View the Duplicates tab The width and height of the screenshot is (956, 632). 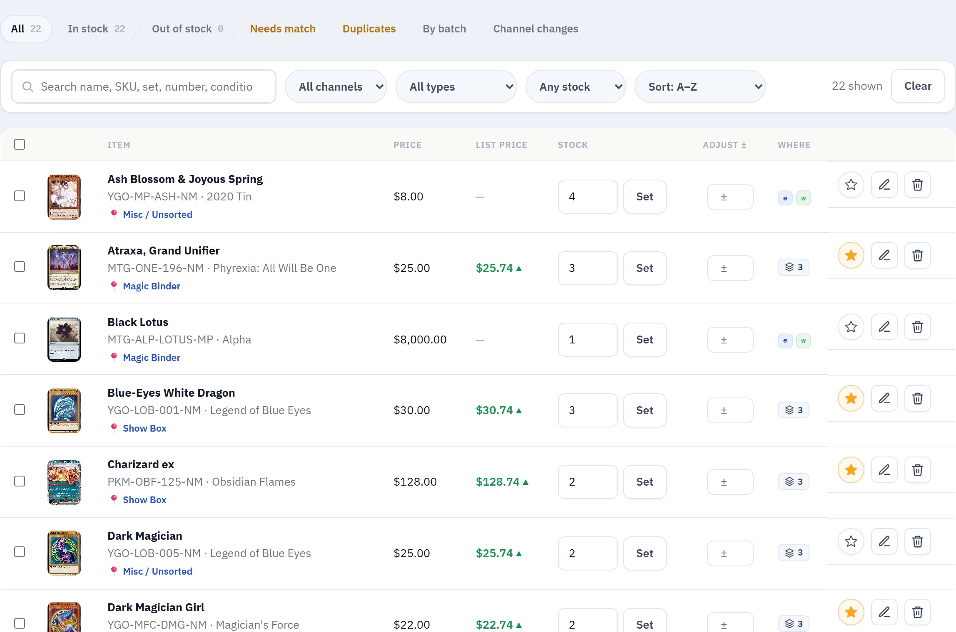[x=369, y=29]
